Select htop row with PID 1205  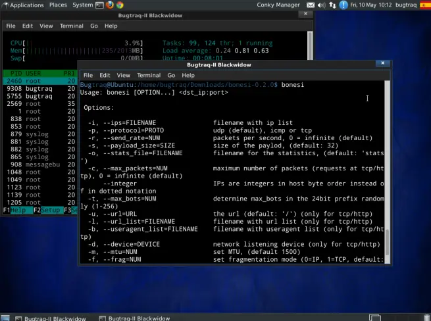[x=40, y=203]
